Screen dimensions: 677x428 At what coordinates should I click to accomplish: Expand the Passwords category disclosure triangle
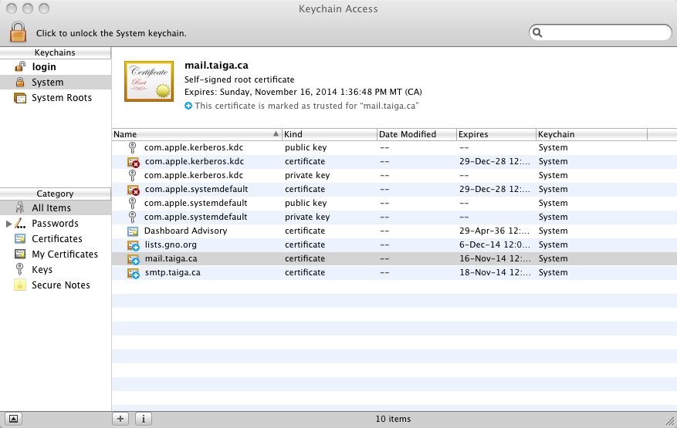pyautogui.click(x=9, y=224)
